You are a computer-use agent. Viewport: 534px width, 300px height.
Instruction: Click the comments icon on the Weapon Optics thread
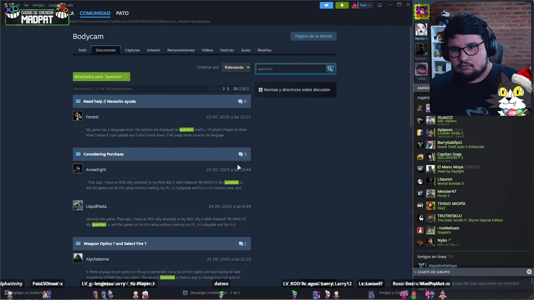pos(240,244)
